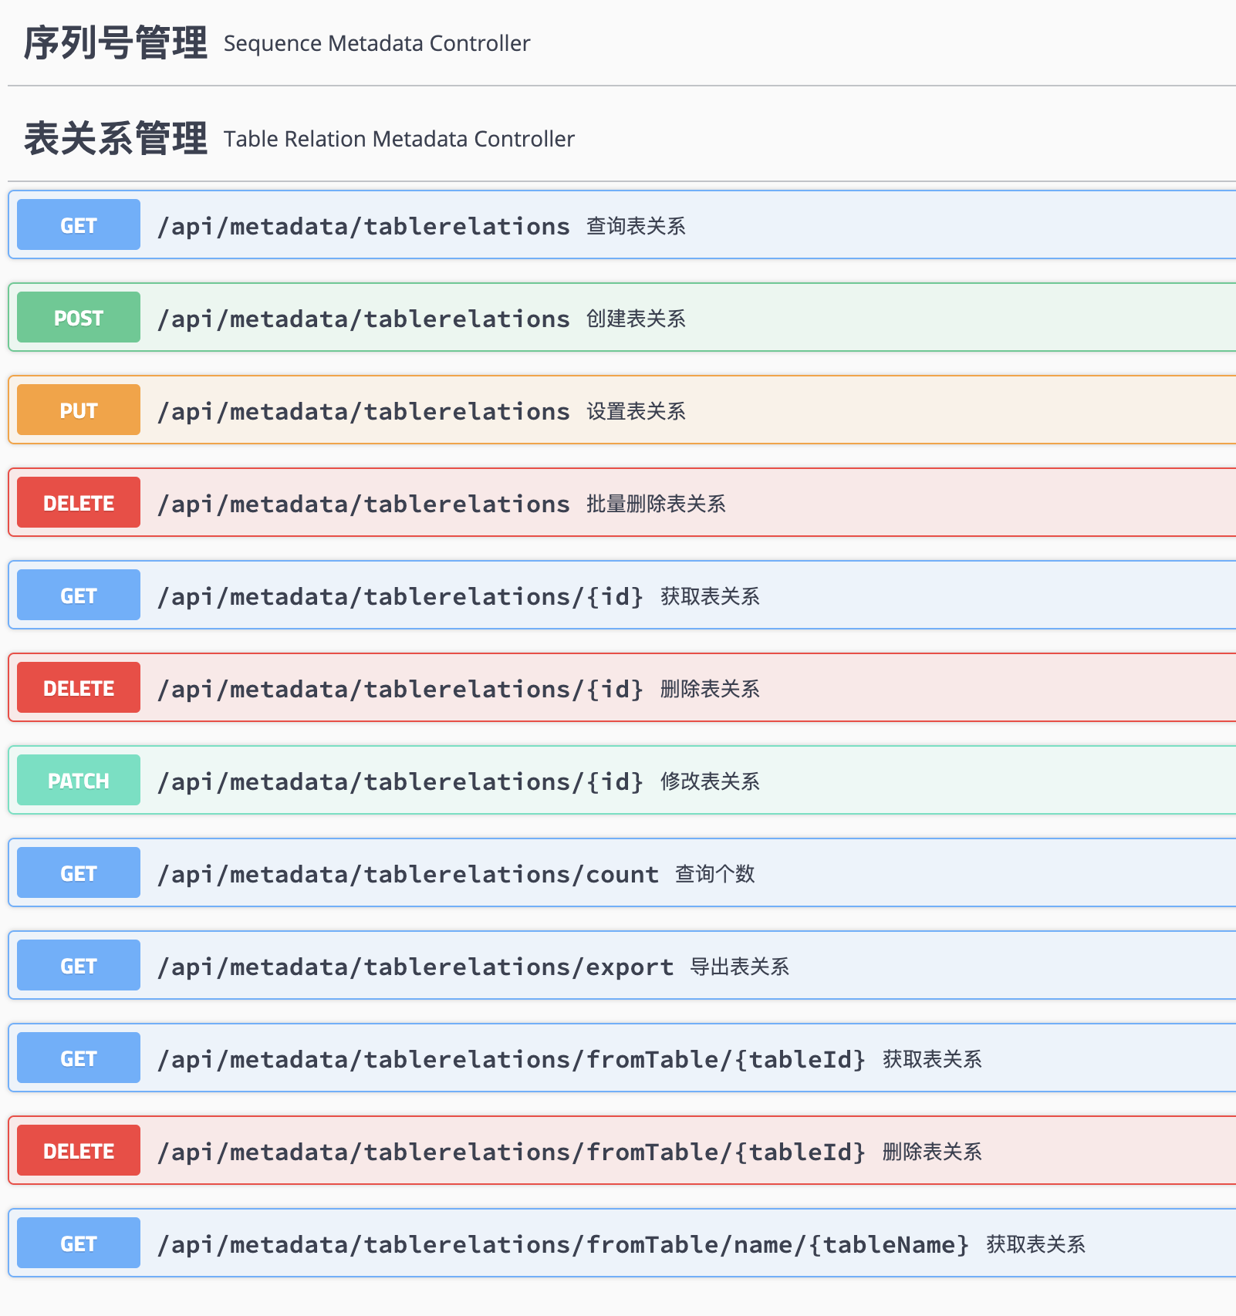The width and height of the screenshot is (1236, 1316).
Task: Select the GET badge on /api/metadata/tablerelations
Action: (x=76, y=224)
